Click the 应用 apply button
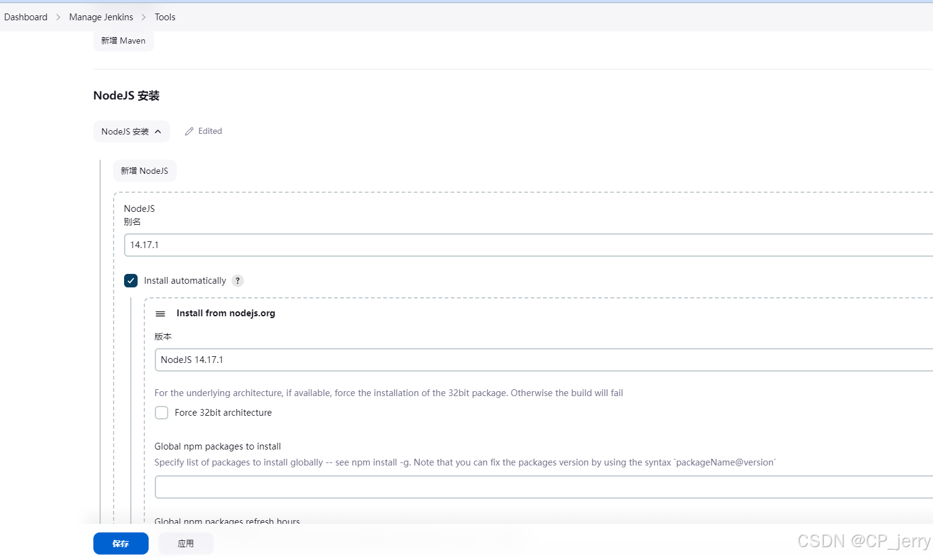Image resolution: width=933 pixels, height=557 pixels. (185, 543)
